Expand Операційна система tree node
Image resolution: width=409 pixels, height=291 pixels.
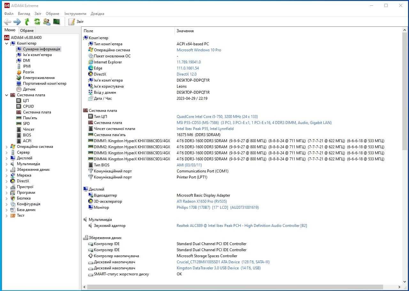[x=7, y=147]
